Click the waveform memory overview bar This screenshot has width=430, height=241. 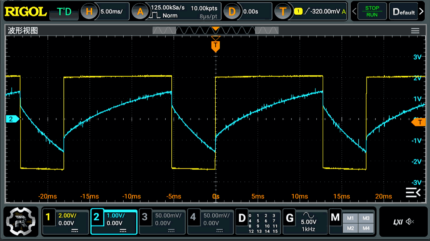[x=215, y=31]
